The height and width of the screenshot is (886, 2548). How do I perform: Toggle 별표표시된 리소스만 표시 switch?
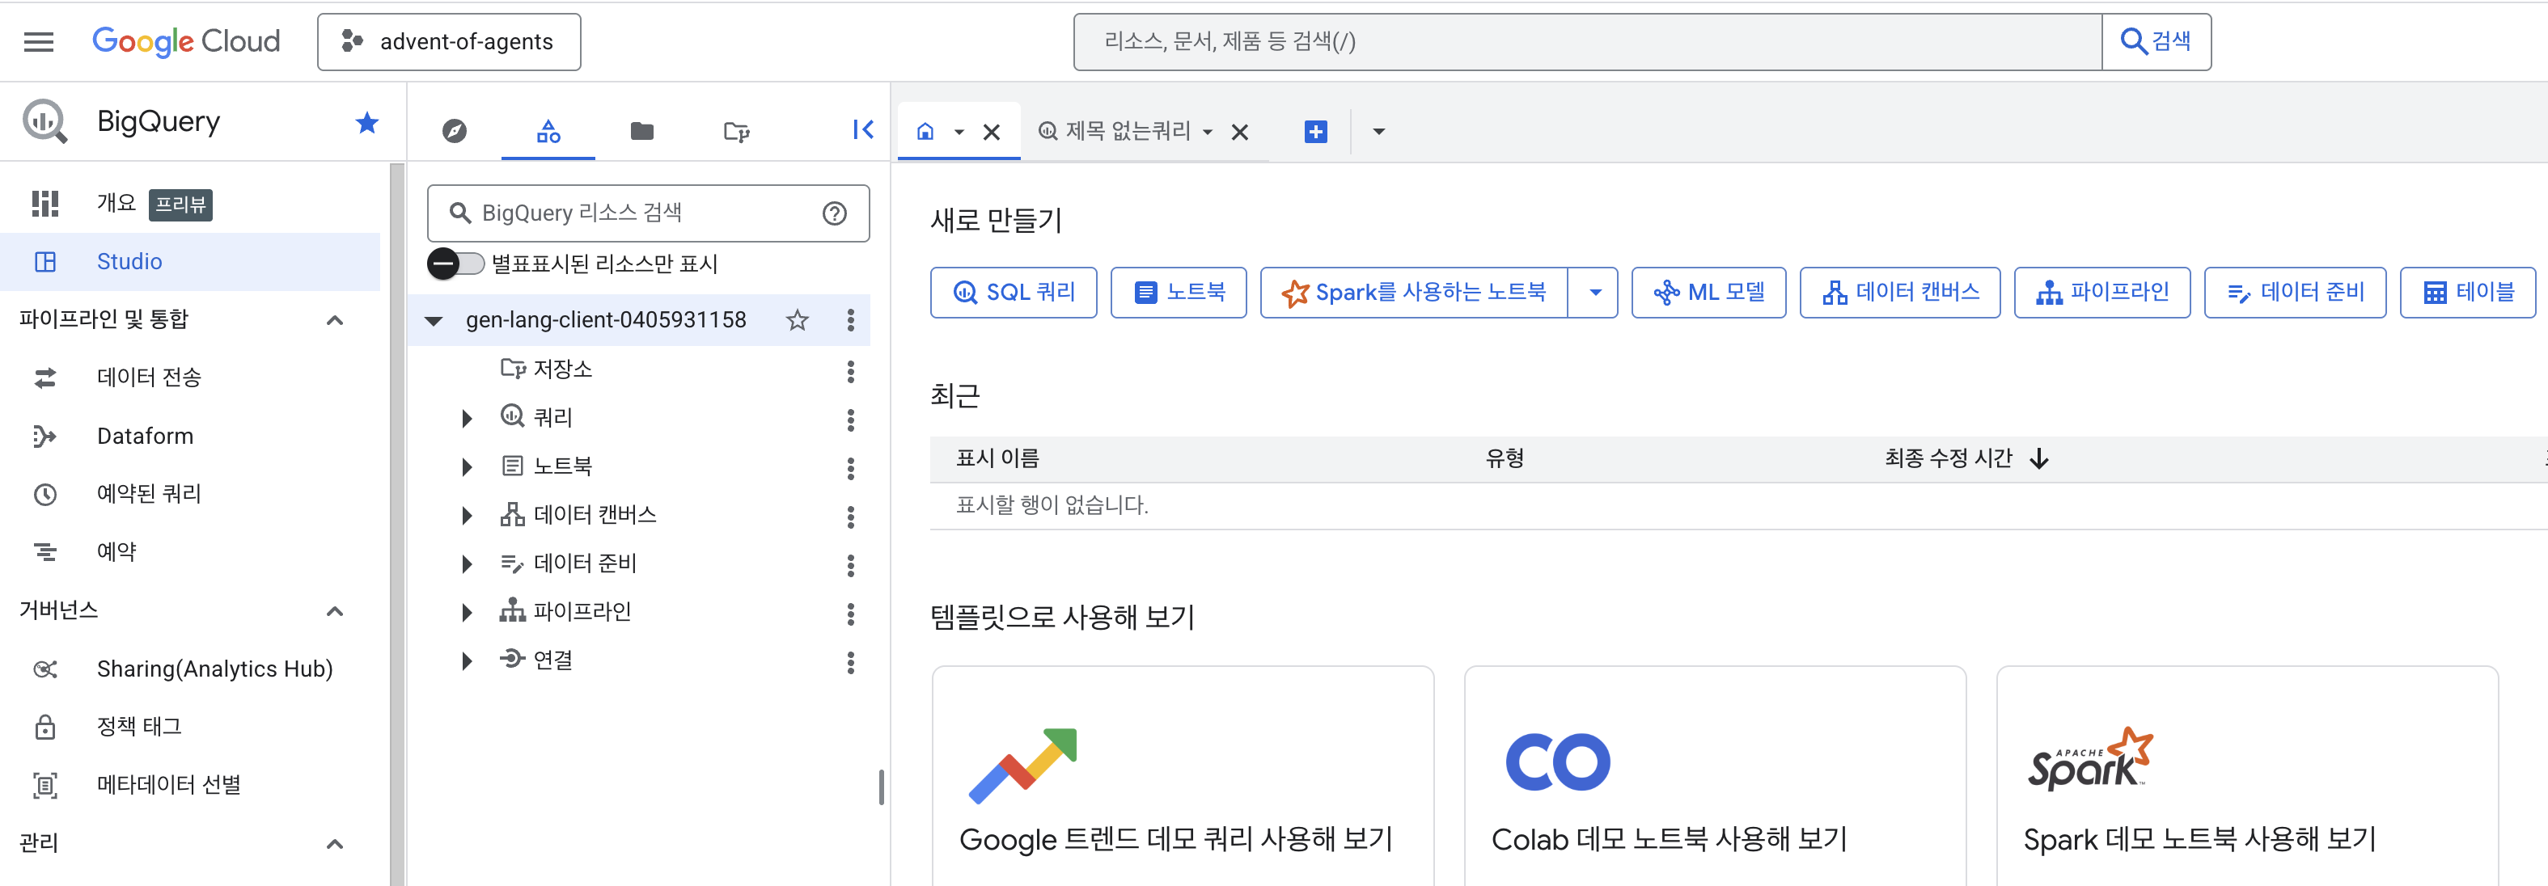[455, 263]
